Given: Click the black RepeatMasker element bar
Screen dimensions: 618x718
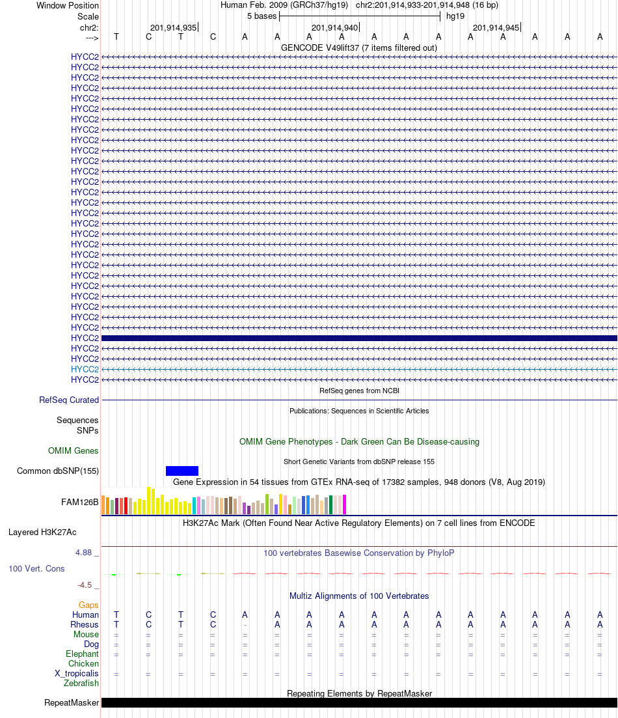Looking at the screenshot, I should pyautogui.click(x=359, y=702).
